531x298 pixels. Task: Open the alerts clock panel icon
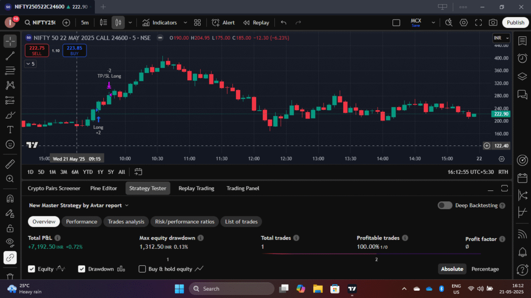coord(522,58)
